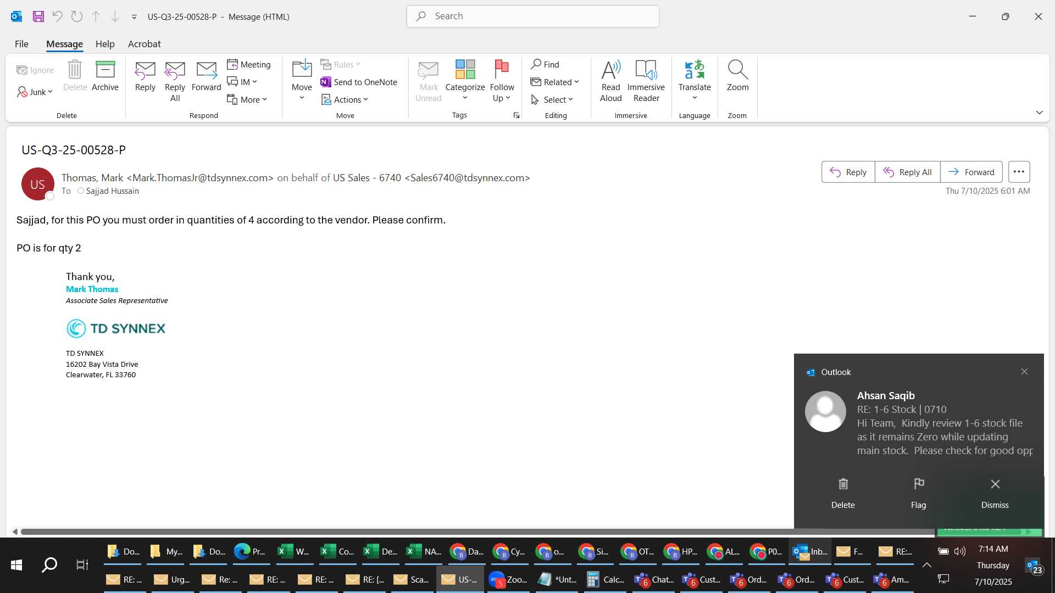The height and width of the screenshot is (593, 1055).
Task: Open the Help tab
Action: tap(105, 44)
